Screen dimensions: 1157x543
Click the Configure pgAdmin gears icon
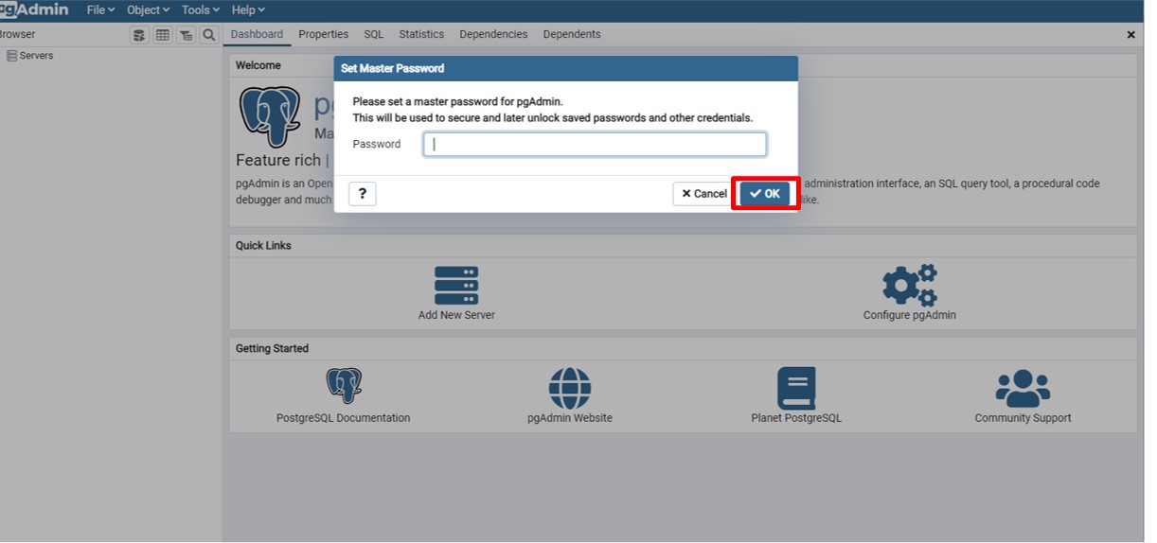[909, 285]
